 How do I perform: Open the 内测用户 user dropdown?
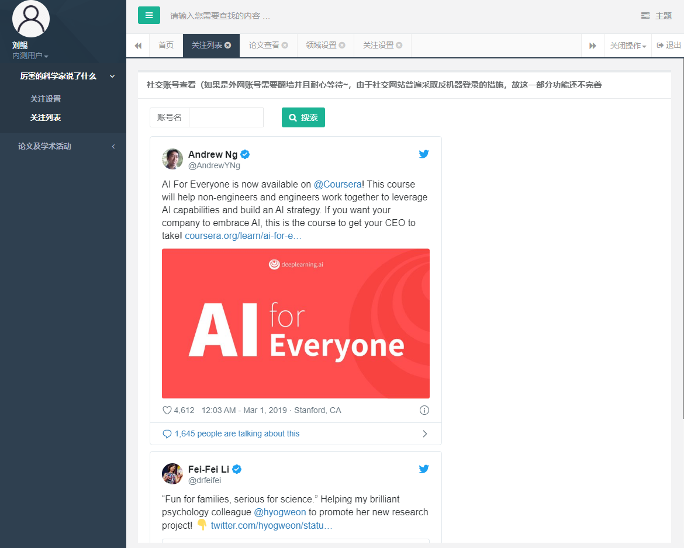pyautogui.click(x=30, y=56)
